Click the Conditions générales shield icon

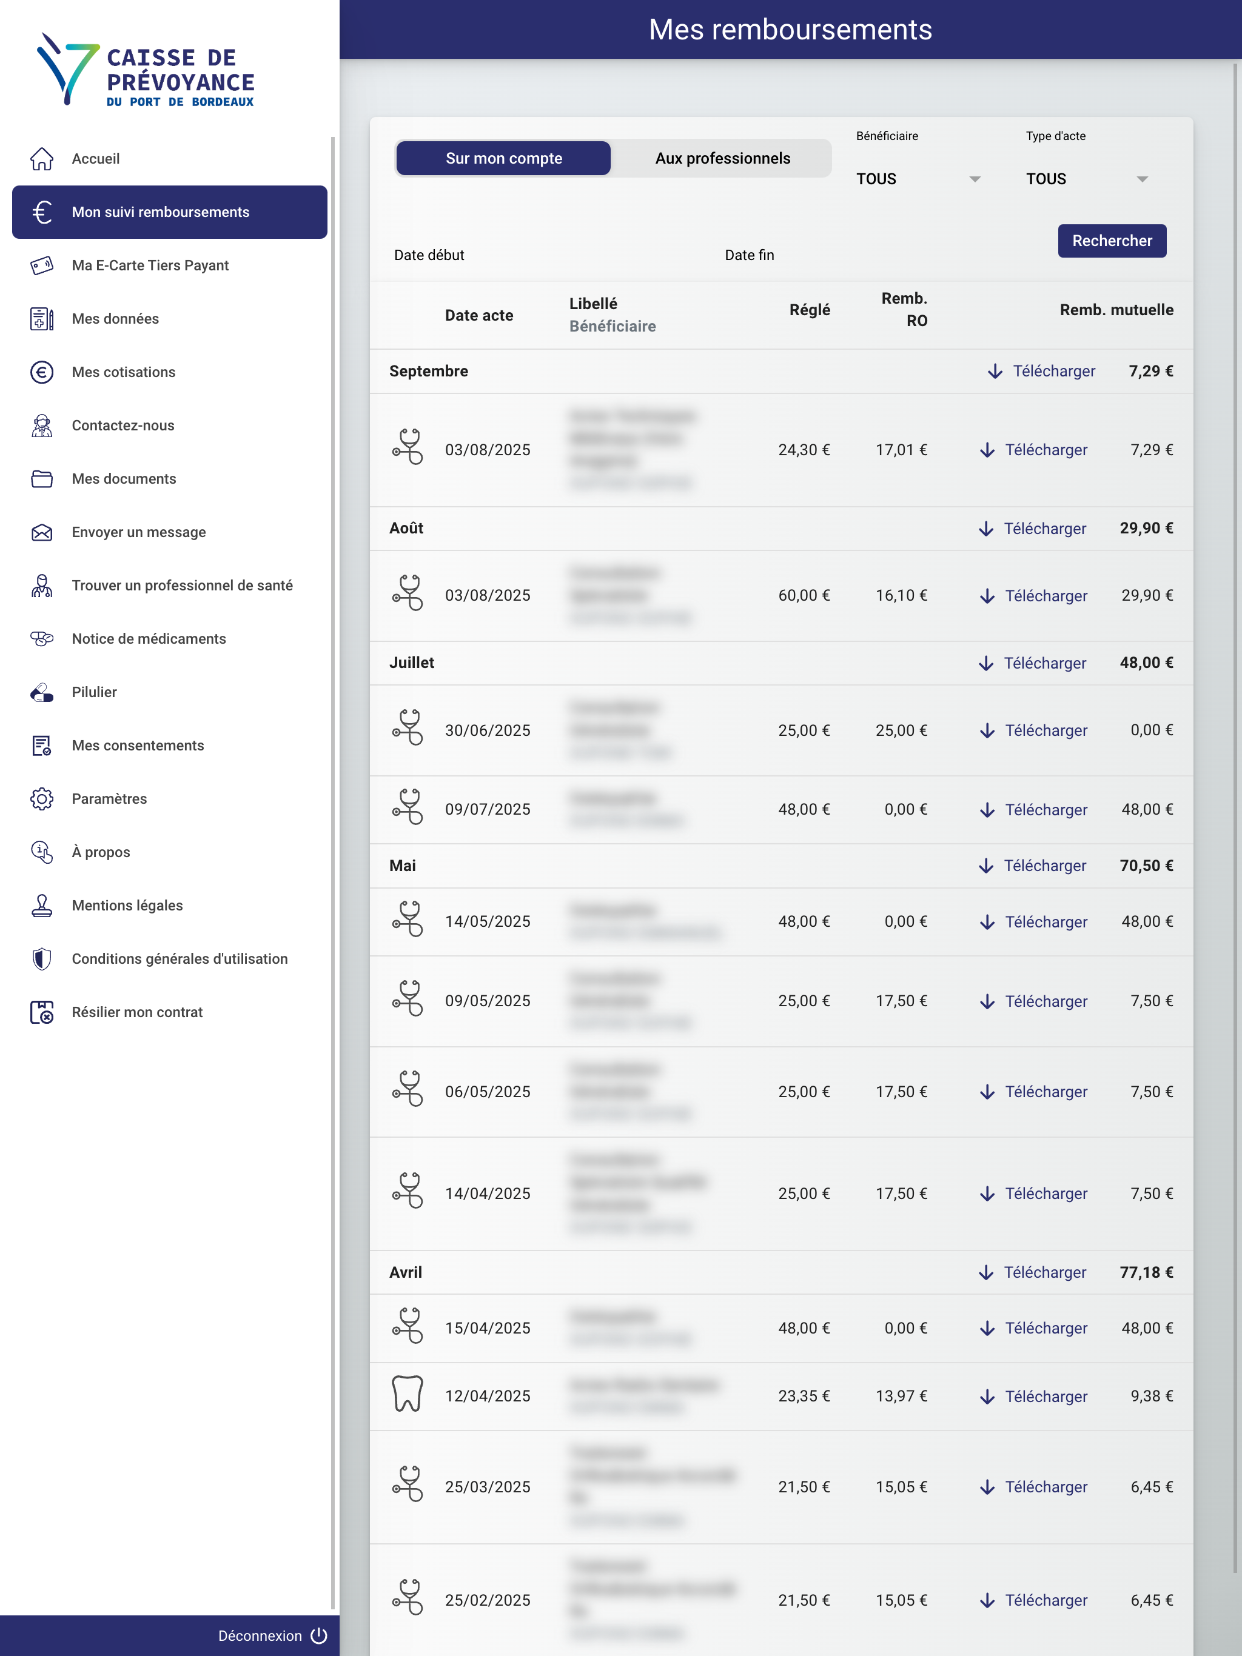[42, 959]
